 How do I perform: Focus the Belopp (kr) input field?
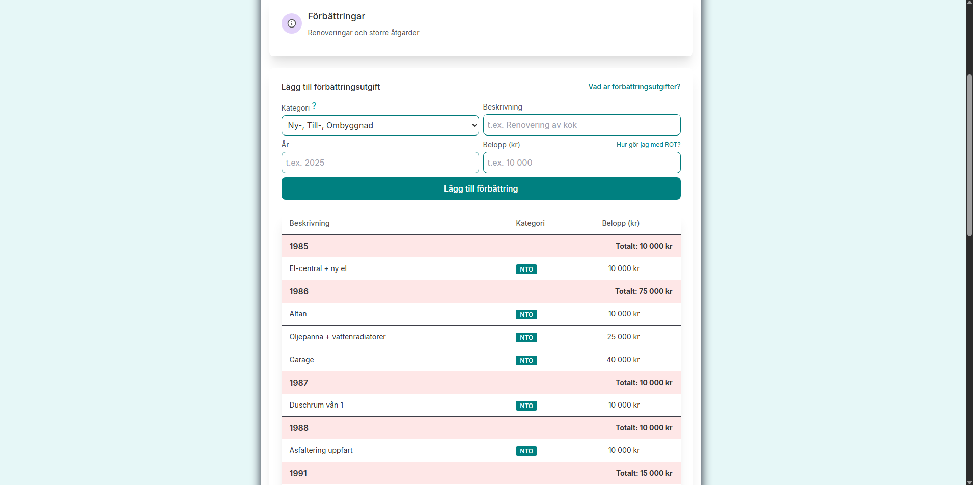(581, 163)
